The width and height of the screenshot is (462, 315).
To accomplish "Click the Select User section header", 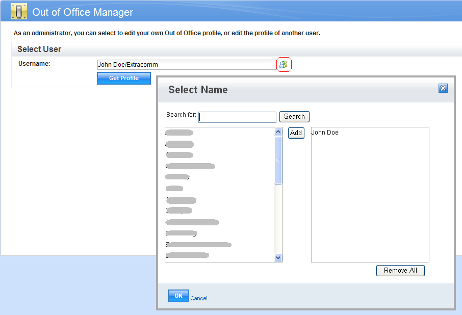I will [39, 49].
